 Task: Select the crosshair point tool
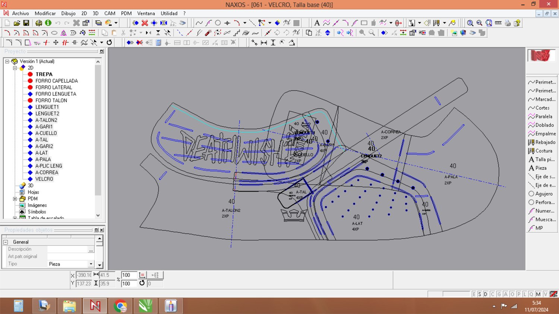[x=227, y=23]
